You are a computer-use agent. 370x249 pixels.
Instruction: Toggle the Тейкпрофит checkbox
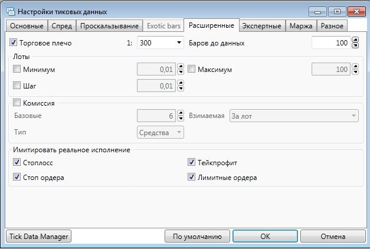pyautogui.click(x=191, y=162)
